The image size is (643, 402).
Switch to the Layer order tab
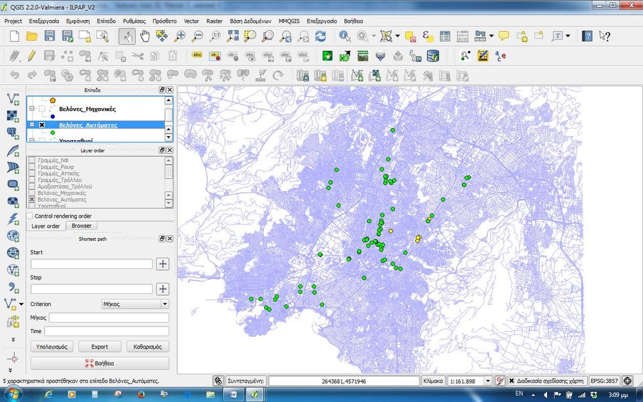(x=45, y=226)
